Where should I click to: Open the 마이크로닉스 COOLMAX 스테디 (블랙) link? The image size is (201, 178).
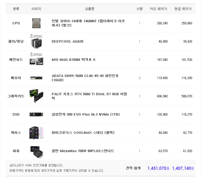pos(83,133)
